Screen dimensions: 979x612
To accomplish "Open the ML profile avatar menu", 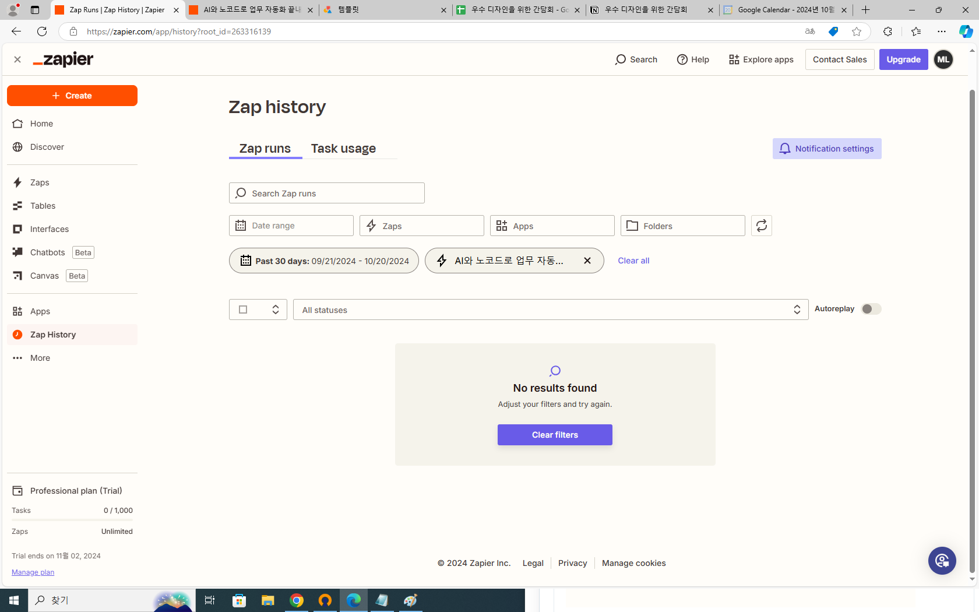I will pyautogui.click(x=943, y=59).
